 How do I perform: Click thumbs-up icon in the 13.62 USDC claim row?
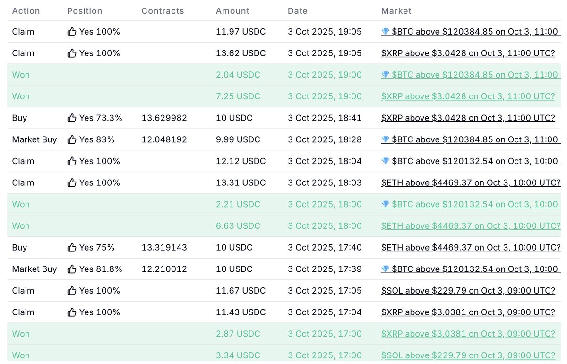[72, 53]
